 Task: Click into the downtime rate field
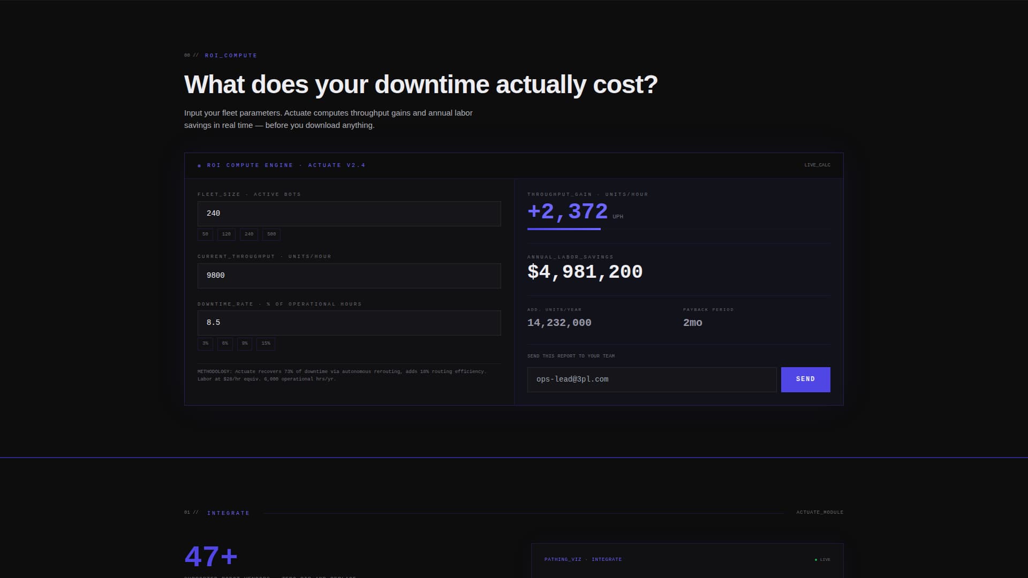tap(349, 323)
